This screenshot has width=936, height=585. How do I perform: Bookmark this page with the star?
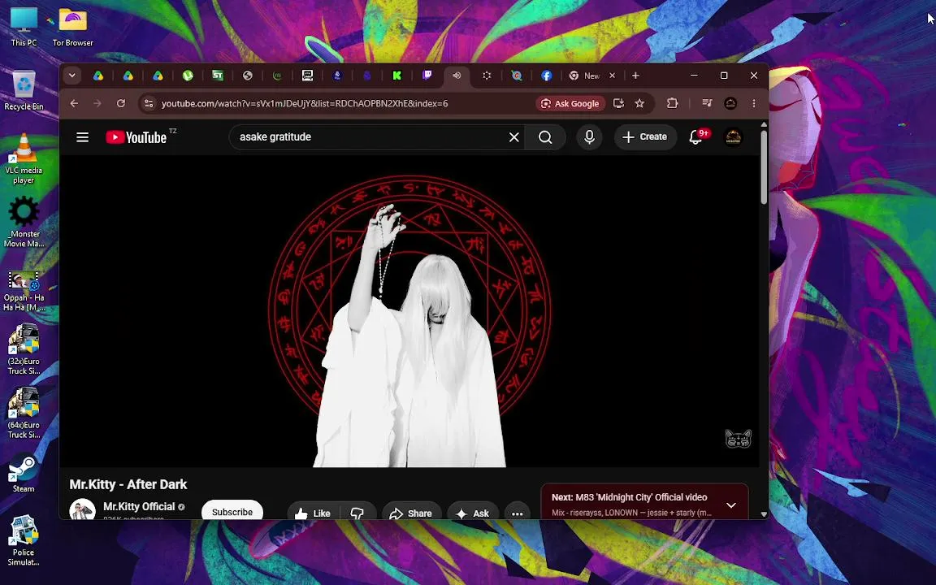coord(640,103)
